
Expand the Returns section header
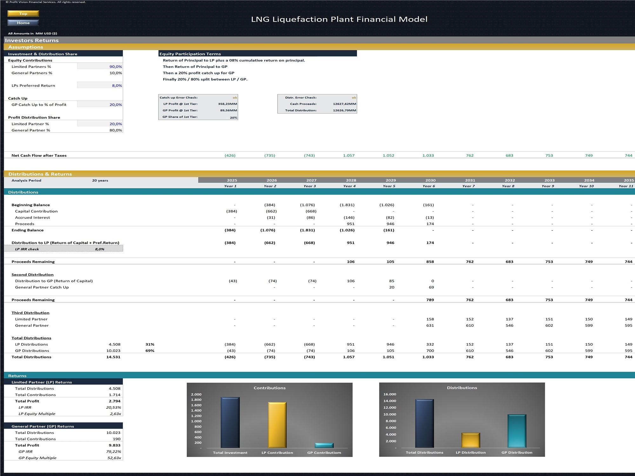pos(18,375)
